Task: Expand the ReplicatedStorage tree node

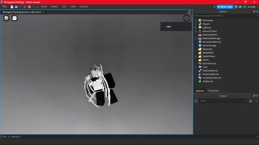Action: click(x=196, y=38)
